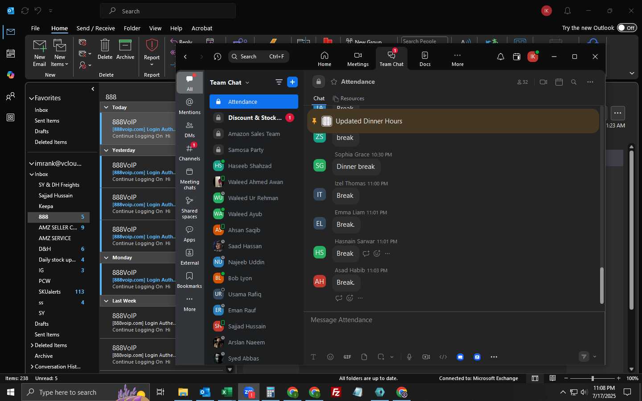Image resolution: width=642 pixels, height=401 pixels.
Task: Expand Conversation History folder in Outlook
Action: 32,367
